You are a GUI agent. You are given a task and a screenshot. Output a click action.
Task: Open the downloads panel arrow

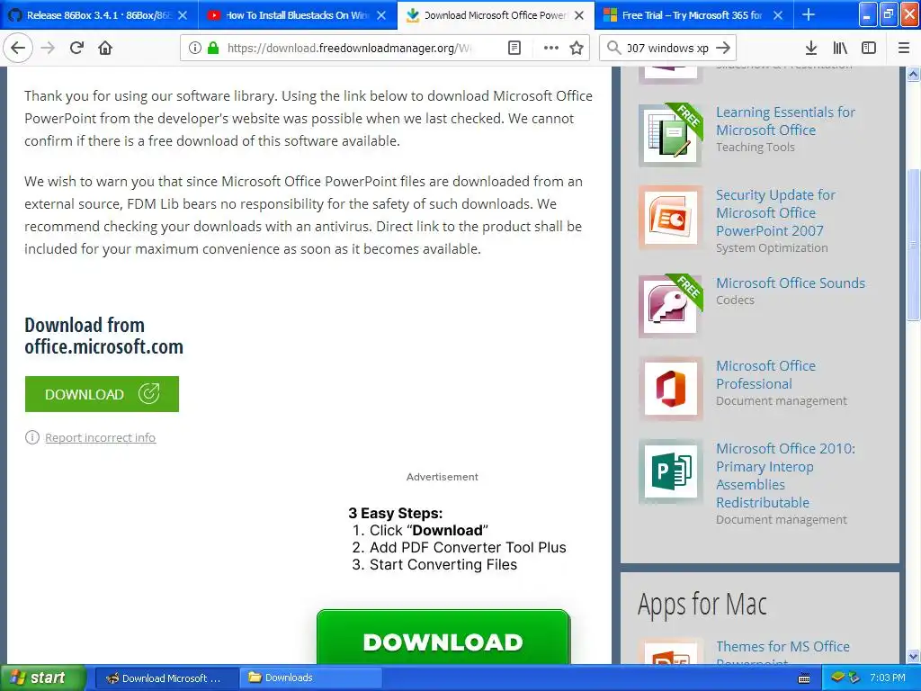(811, 48)
